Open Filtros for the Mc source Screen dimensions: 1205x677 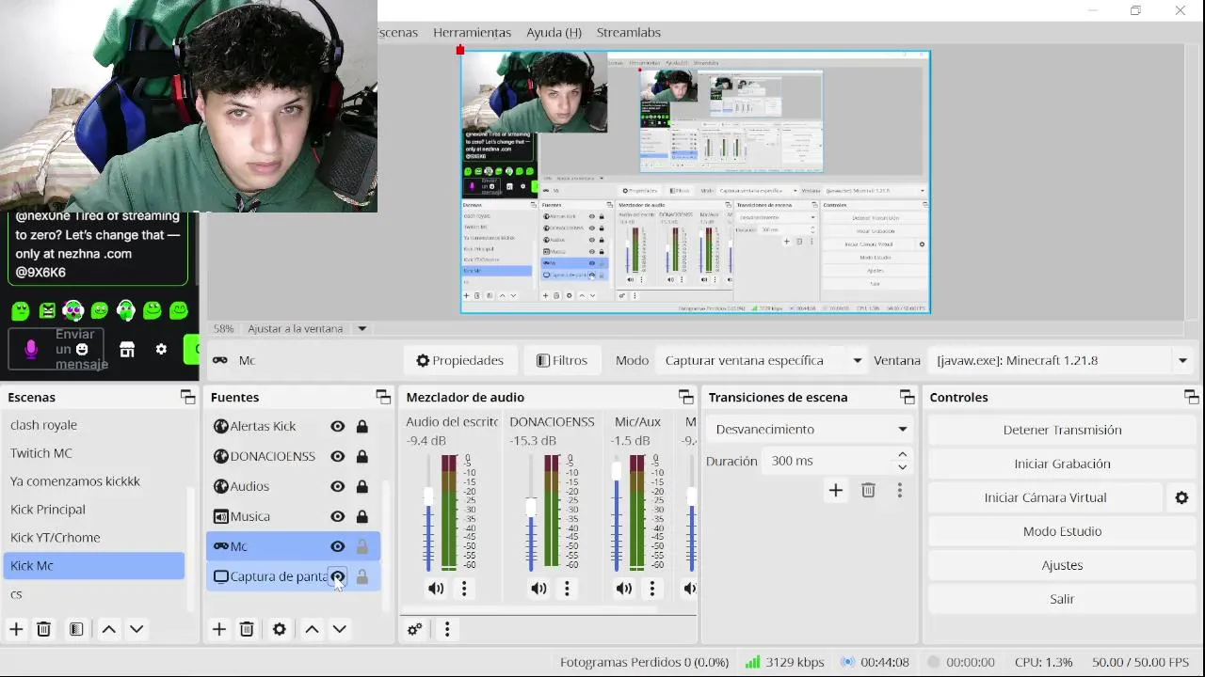point(562,360)
